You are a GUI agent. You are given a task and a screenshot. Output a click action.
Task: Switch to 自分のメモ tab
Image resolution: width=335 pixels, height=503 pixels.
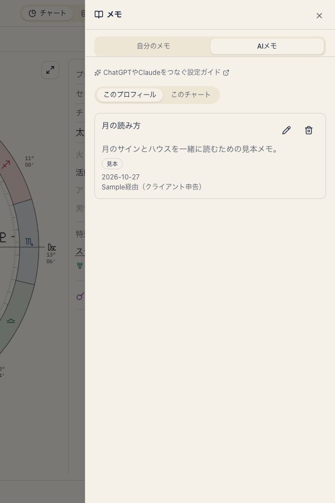click(x=153, y=46)
